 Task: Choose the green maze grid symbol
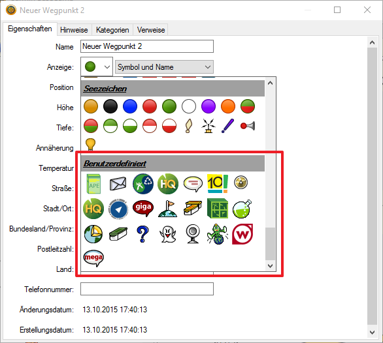(x=218, y=208)
